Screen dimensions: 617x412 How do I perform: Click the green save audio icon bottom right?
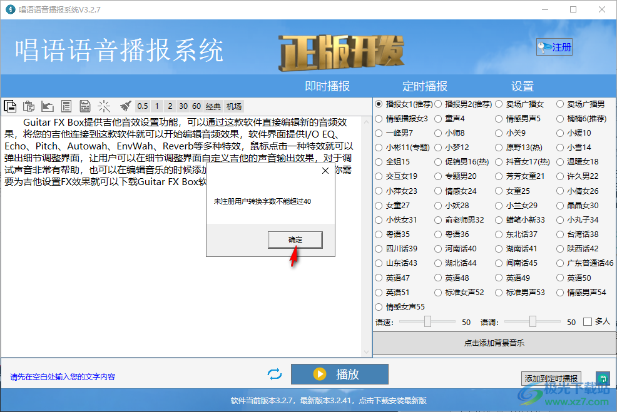click(x=603, y=378)
